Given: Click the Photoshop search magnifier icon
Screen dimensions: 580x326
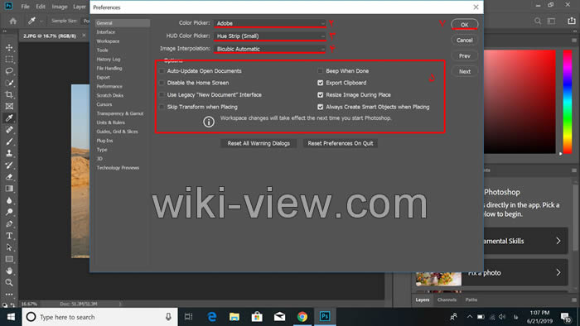Looking at the screenshot, I should pyautogui.click(x=538, y=21).
